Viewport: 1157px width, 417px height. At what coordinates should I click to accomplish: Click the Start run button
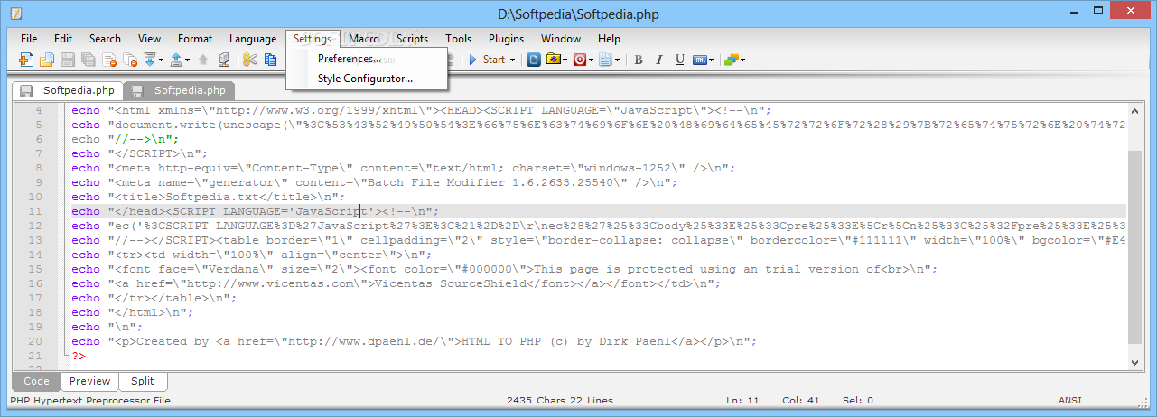tap(492, 60)
